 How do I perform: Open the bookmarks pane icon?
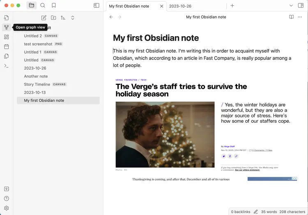54,5
